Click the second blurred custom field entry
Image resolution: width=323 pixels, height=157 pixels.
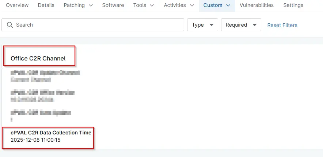pos(42,96)
